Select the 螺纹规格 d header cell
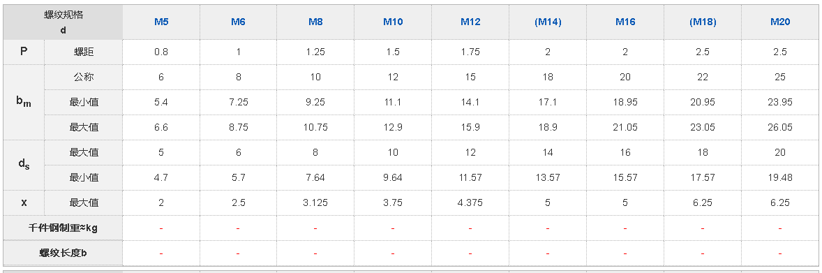 click(63, 22)
